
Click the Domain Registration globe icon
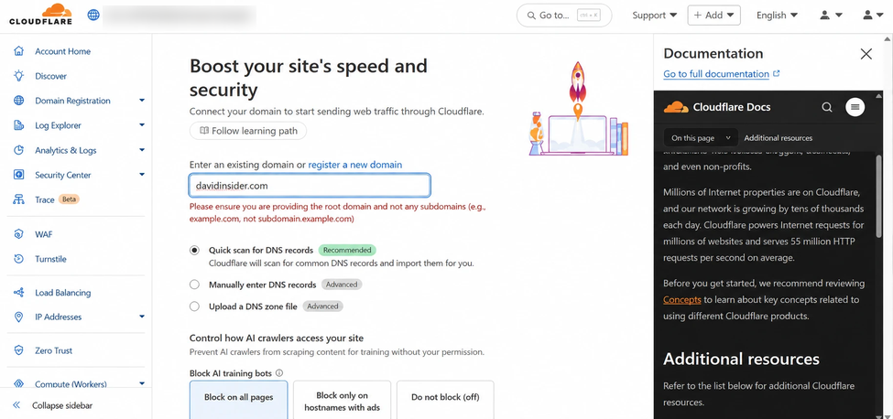pos(19,101)
